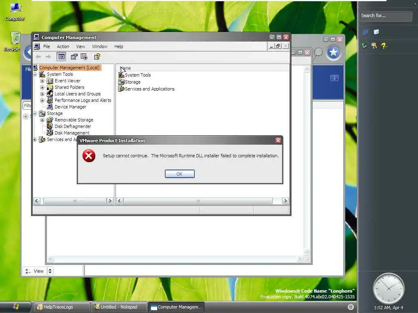Screen dimensions: 418x313
Task: Expand Performance Logs and Alerts node
Action: tap(42, 100)
